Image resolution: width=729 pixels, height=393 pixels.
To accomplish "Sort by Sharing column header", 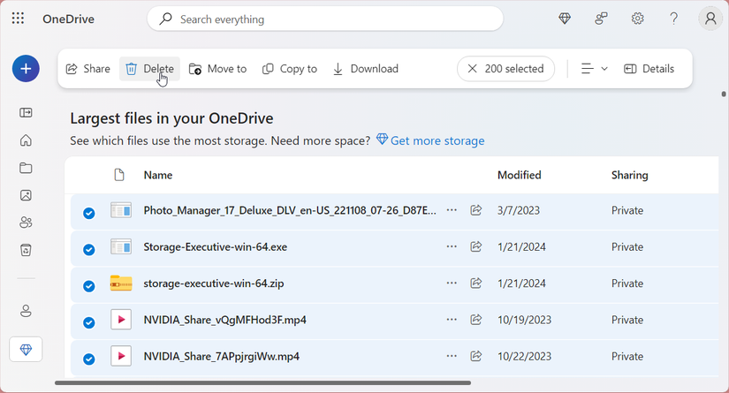I will [629, 175].
